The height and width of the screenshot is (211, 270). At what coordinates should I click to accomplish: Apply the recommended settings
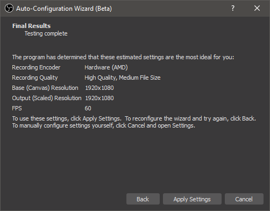[192, 199]
